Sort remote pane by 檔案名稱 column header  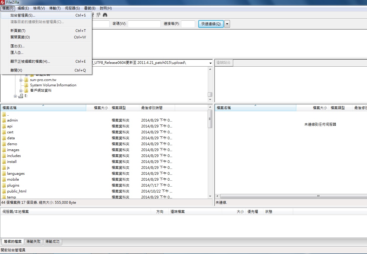tap(255, 108)
